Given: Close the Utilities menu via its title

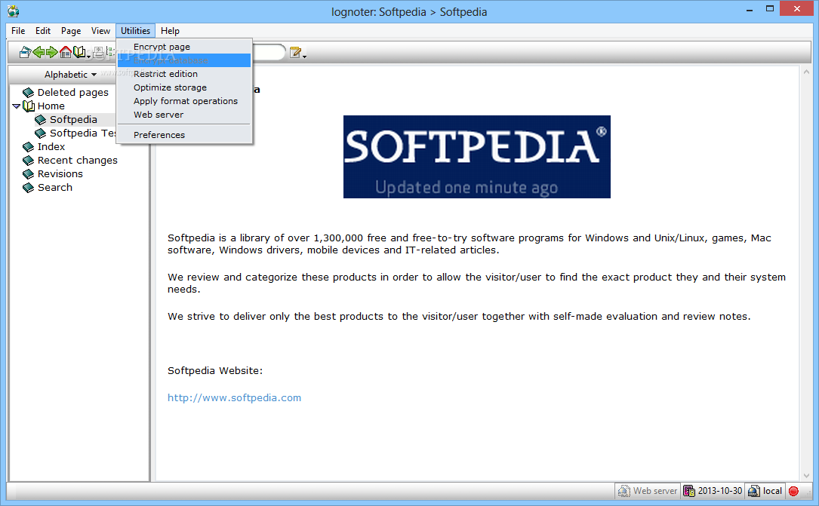Looking at the screenshot, I should (x=135, y=31).
